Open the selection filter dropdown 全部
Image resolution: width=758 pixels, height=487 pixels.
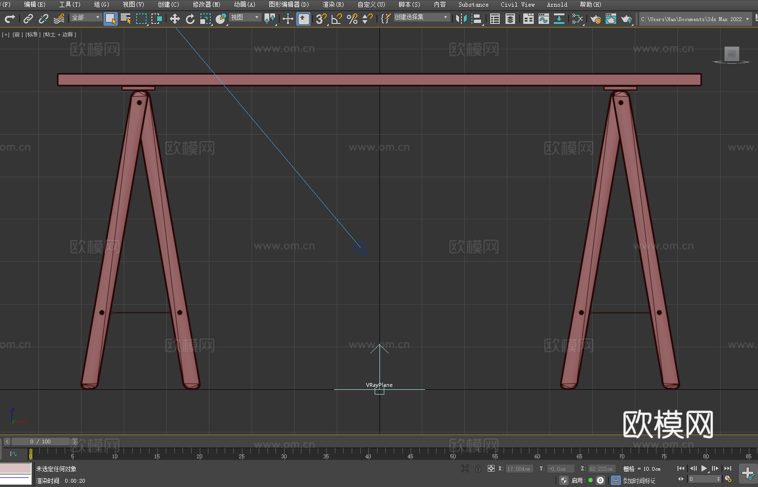86,17
